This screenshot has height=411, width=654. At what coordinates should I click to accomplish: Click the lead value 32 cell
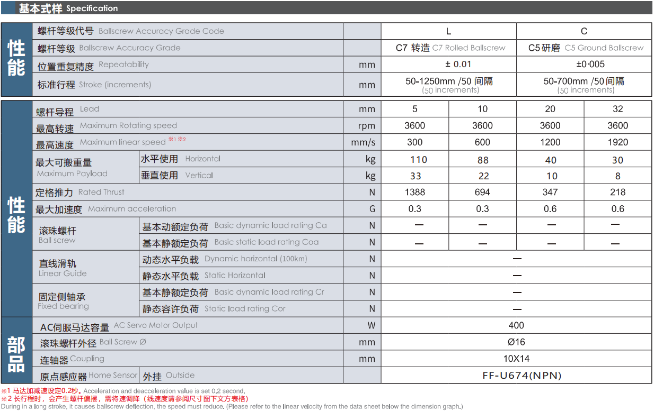point(617,109)
